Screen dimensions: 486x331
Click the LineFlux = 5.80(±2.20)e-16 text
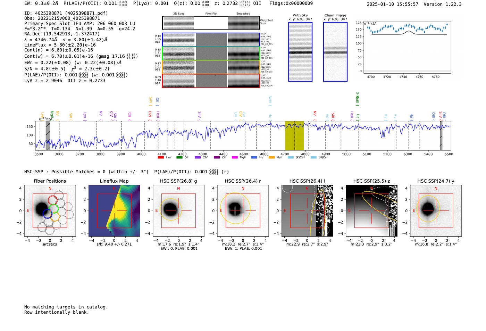coord(60,45)
